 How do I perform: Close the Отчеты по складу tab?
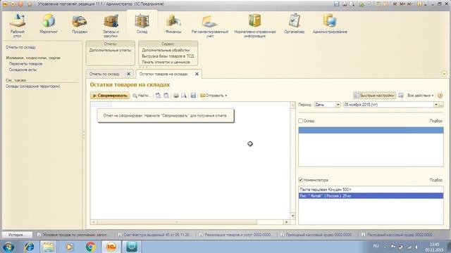[x=128, y=74]
